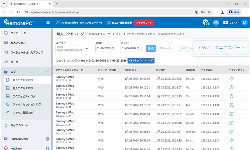Click the 生成 button
250x150 pixels.
(x=151, y=48)
